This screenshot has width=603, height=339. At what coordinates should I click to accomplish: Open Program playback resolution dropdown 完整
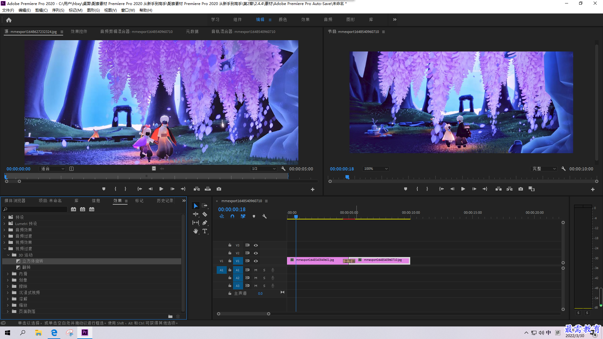tap(544, 169)
